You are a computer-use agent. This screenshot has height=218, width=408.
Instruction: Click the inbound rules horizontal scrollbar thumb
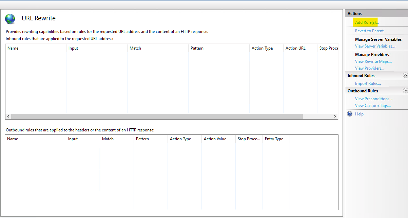(x=157, y=116)
